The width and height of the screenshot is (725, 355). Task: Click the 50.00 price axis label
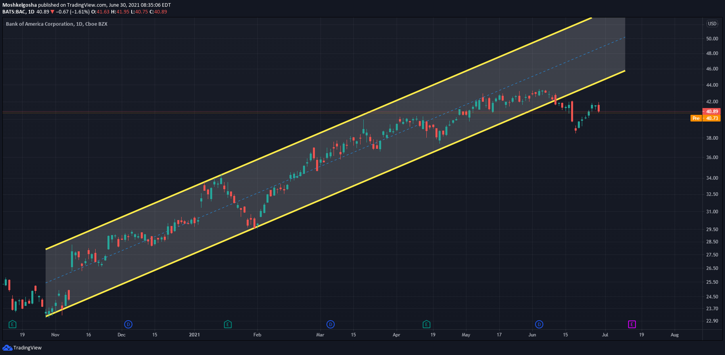(712, 39)
